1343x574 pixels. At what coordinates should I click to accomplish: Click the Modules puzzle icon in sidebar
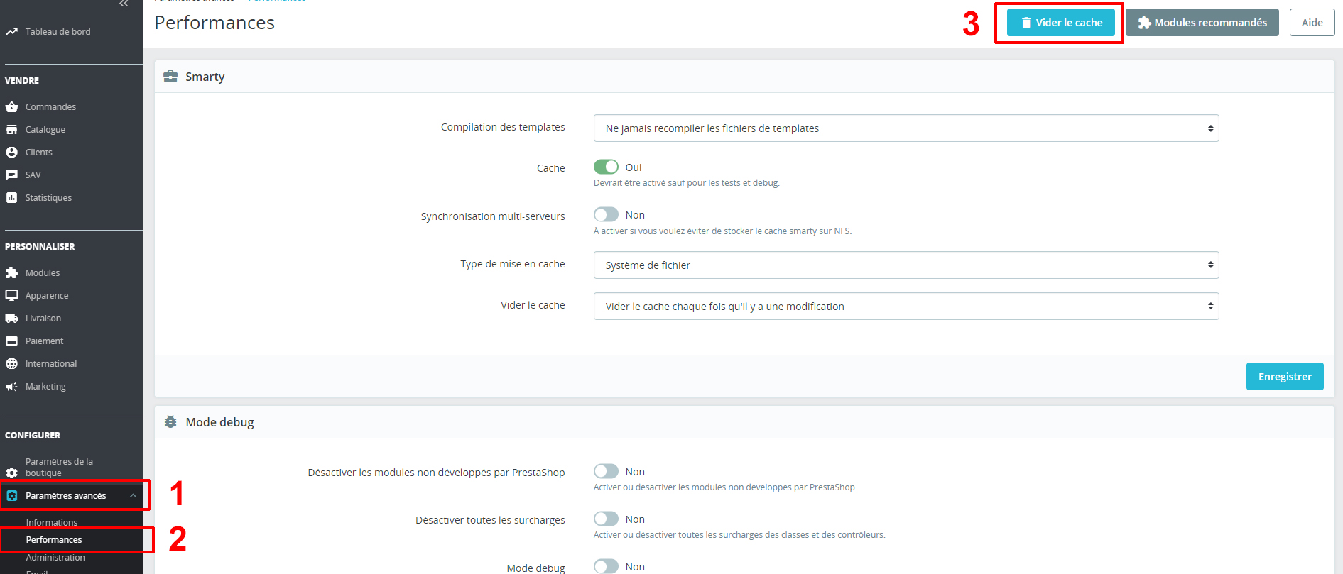(11, 273)
